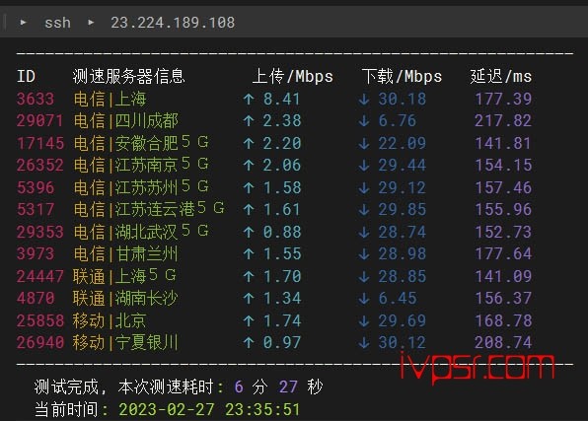Click the 上传/Mbps column header
This screenshot has height=421, width=588.
pos(292,77)
